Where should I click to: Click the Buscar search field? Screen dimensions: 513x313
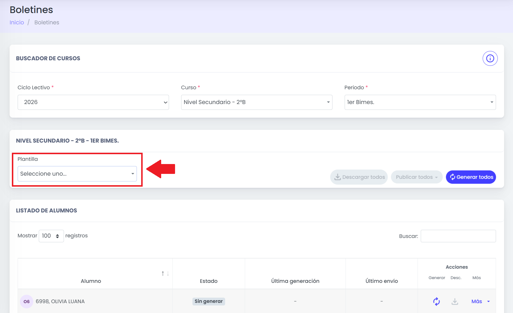pos(458,236)
